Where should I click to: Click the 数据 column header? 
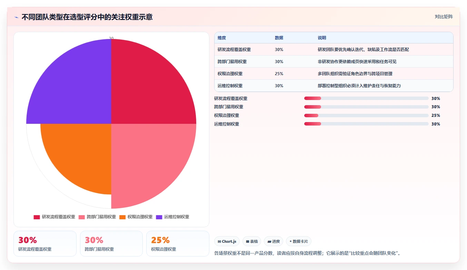[279, 38]
